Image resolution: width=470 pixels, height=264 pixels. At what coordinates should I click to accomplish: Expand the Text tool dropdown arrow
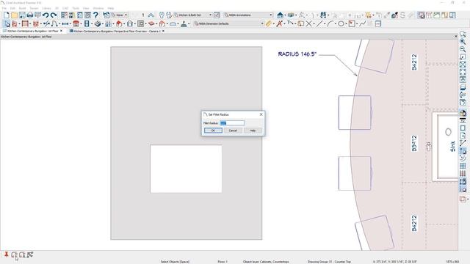coord(284,23)
